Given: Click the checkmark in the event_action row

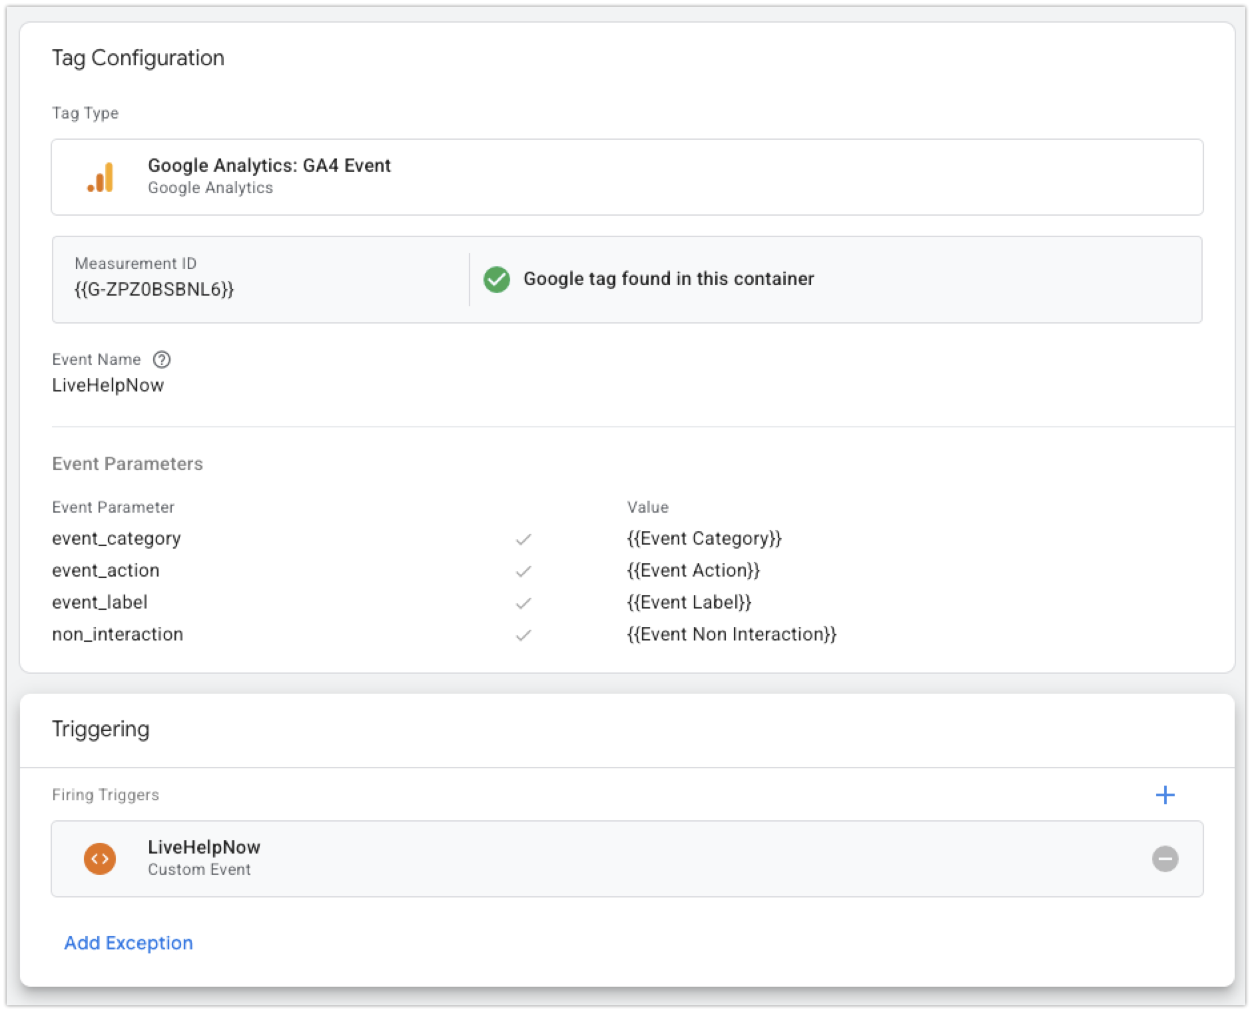Looking at the screenshot, I should 523,571.
